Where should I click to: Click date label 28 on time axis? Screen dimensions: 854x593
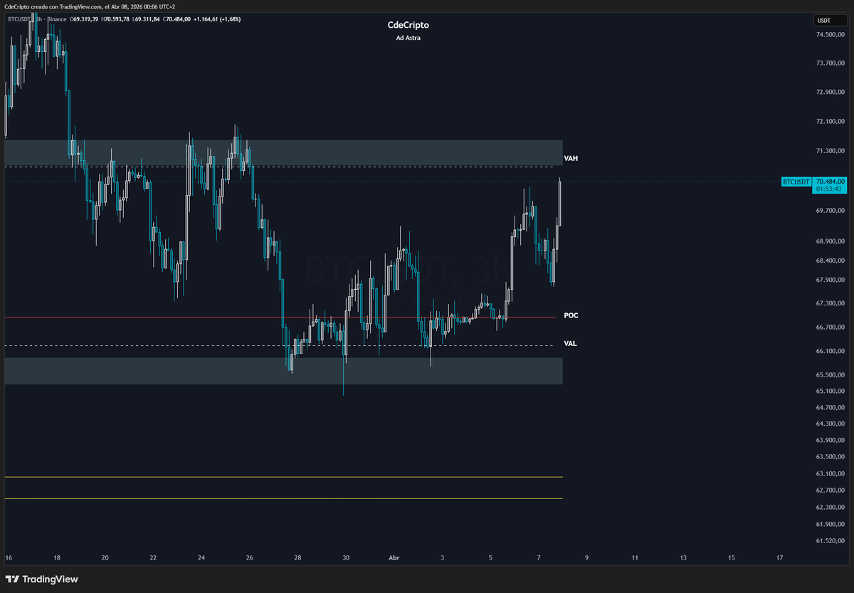(298, 559)
